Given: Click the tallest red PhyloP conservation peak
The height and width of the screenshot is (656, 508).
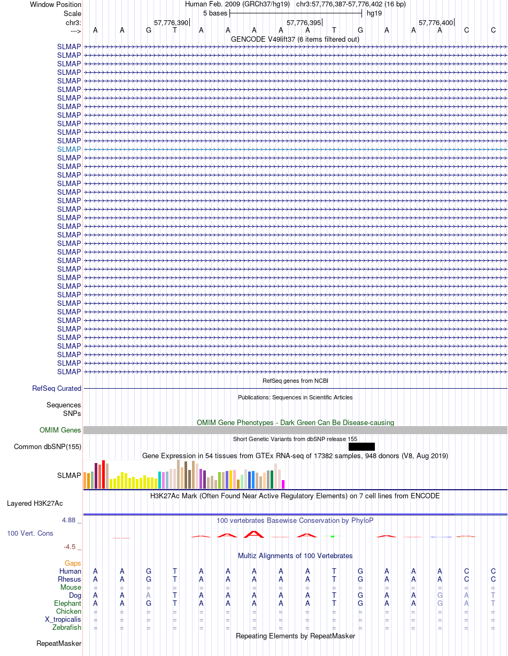Looking at the screenshot, I should (255, 534).
